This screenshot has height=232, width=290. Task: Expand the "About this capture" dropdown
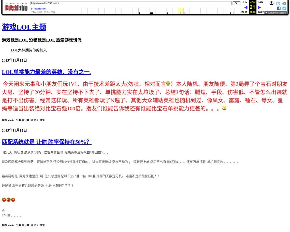(275, 13)
